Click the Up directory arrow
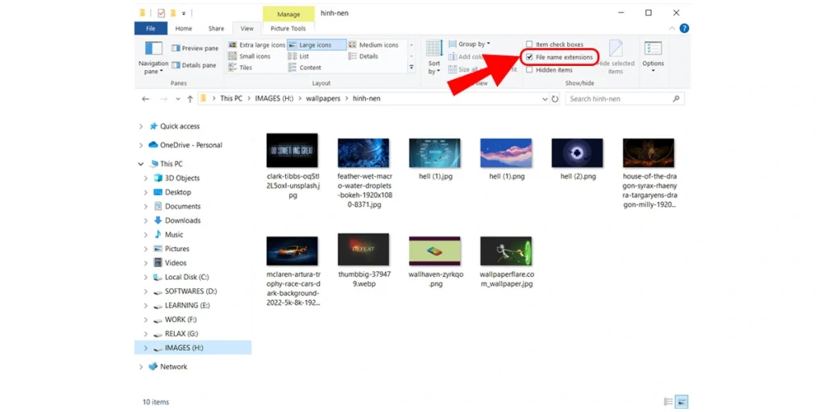This screenshot has width=825, height=412. click(x=189, y=99)
